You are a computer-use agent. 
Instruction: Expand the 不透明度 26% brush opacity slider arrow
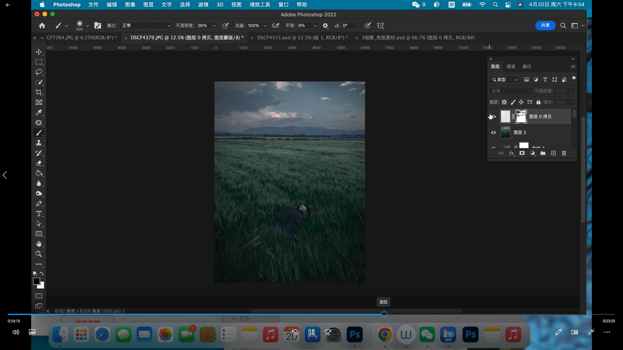pyautogui.click(x=214, y=26)
